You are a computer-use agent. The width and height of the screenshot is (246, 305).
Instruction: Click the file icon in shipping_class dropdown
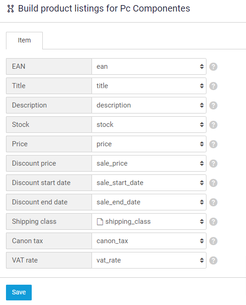click(x=100, y=221)
